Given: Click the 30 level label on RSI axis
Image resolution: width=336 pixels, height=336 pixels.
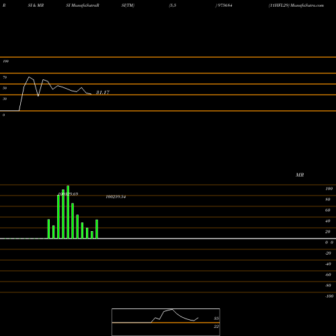Looking at the screenshot, I should [x=5, y=99].
